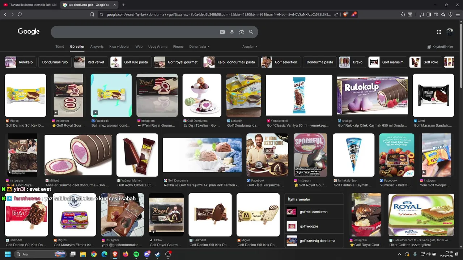
Task: Open the Golf Roko Çikolata image result
Action: click(137, 155)
